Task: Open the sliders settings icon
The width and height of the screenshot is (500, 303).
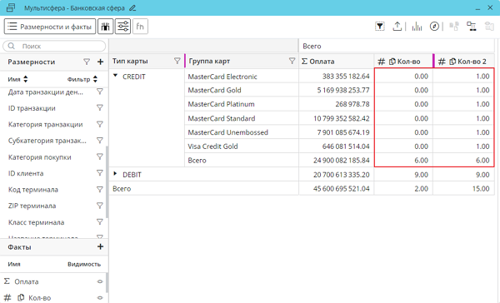Action: click(122, 26)
